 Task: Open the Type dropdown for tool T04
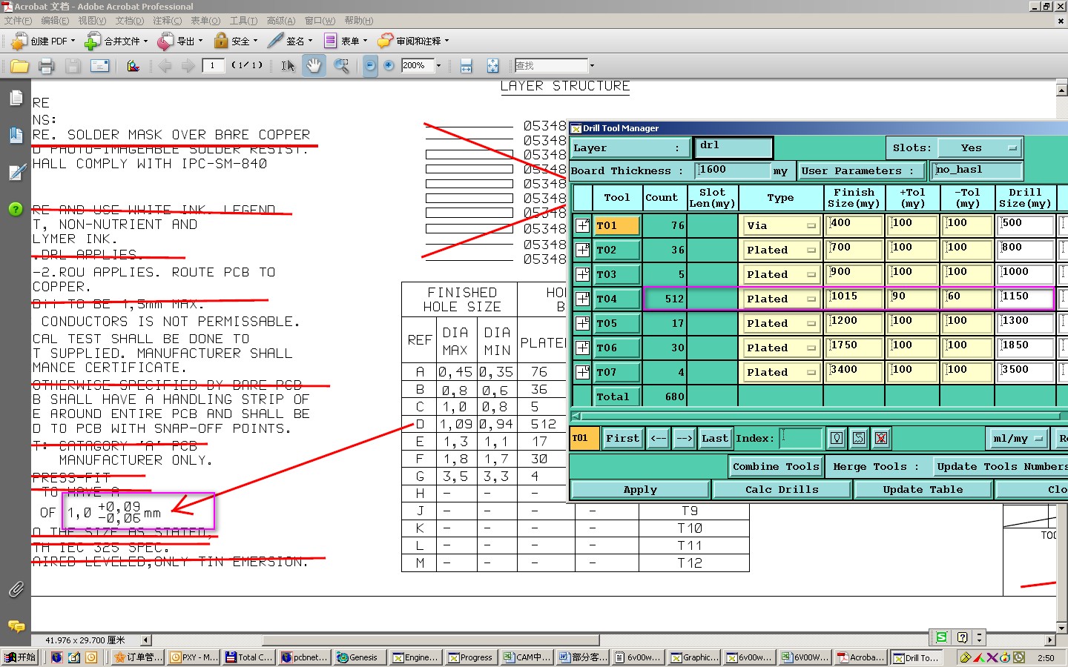pos(780,299)
